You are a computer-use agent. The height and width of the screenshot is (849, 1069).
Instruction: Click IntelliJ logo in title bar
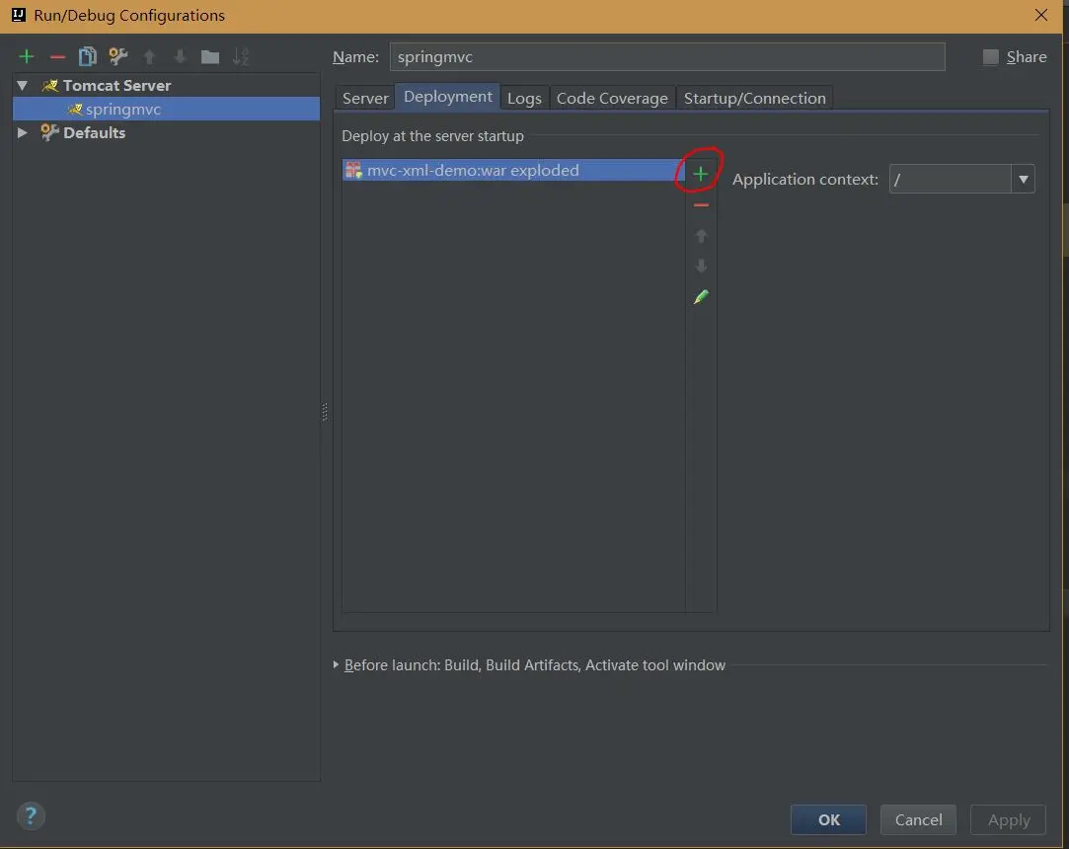pos(19,15)
